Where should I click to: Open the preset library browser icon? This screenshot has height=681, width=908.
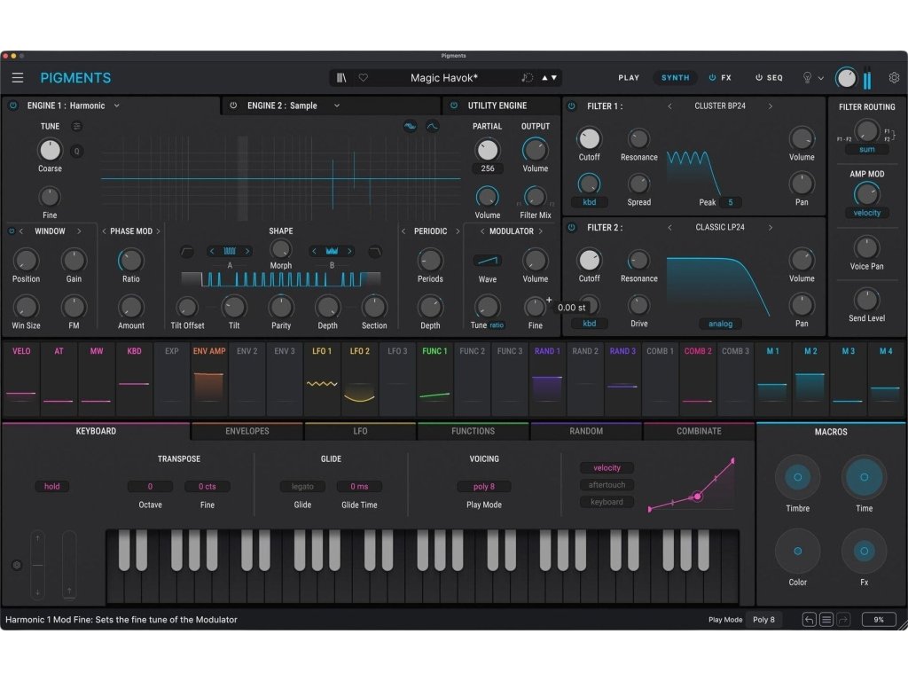tap(341, 78)
